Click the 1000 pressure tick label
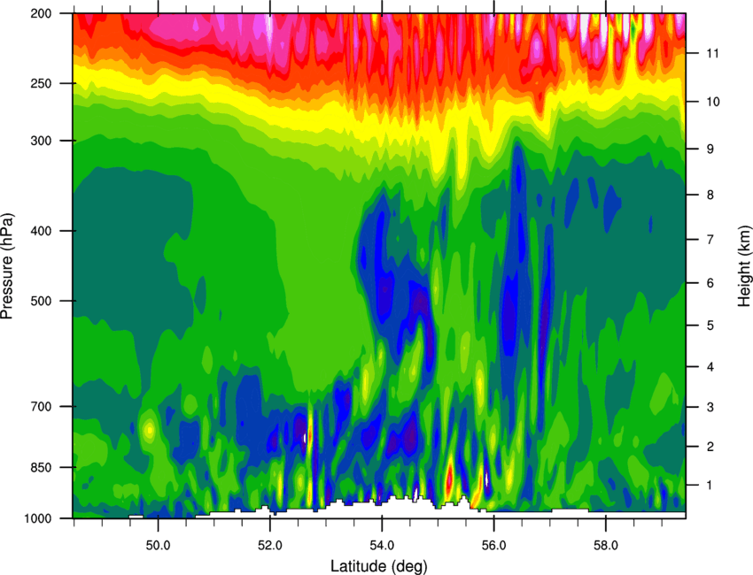The width and height of the screenshot is (753, 575). point(38,519)
